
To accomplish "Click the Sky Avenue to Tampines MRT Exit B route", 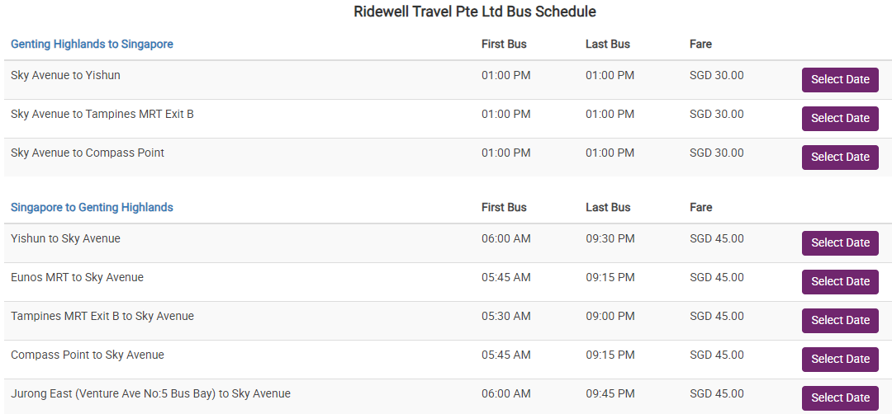I will tap(102, 114).
